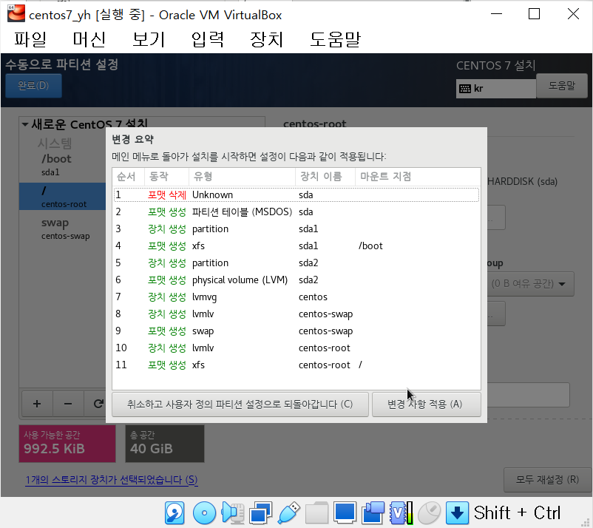Click the USB device status icon
The image size is (593, 528).
289,513
